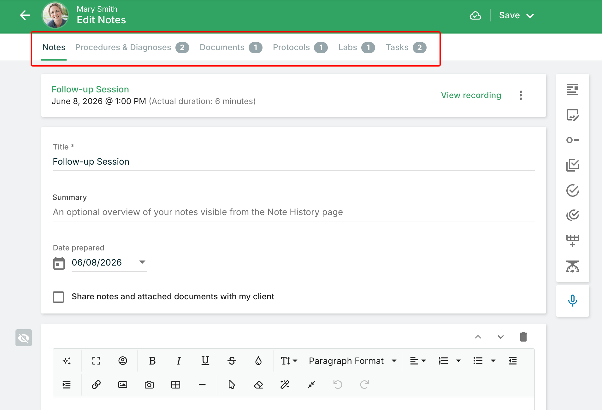
Task: Expand the Save options chevron
Action: pos(530,16)
